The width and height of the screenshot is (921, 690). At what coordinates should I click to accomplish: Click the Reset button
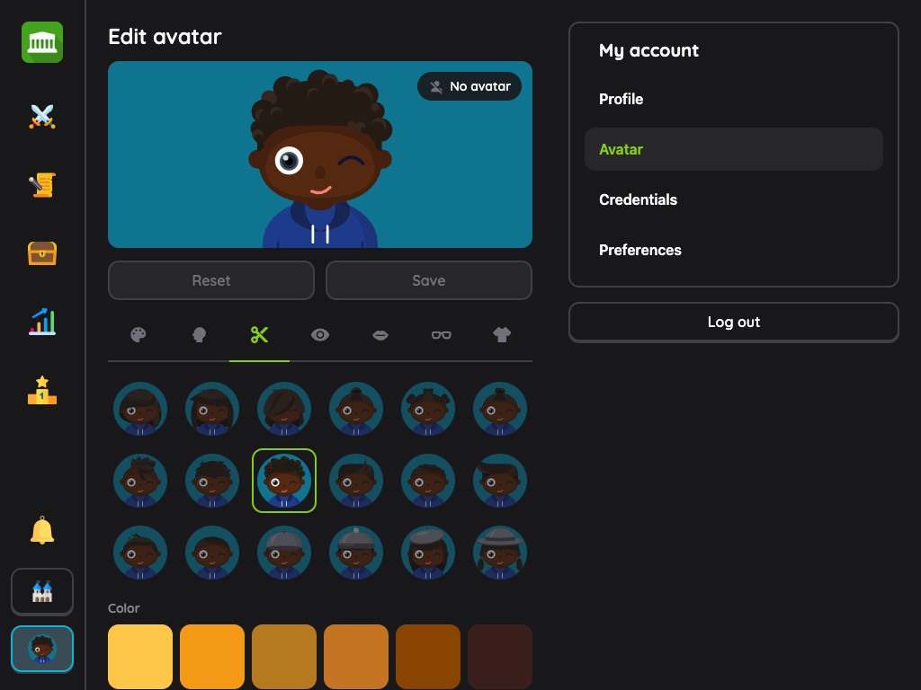pyautogui.click(x=211, y=280)
